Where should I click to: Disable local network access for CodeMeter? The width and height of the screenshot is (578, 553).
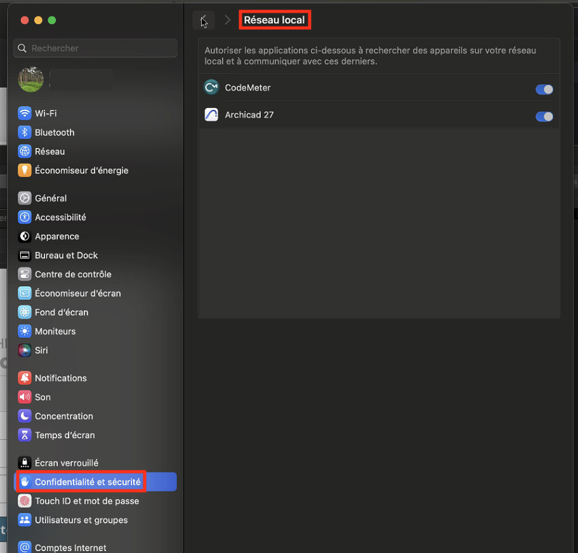pos(544,90)
